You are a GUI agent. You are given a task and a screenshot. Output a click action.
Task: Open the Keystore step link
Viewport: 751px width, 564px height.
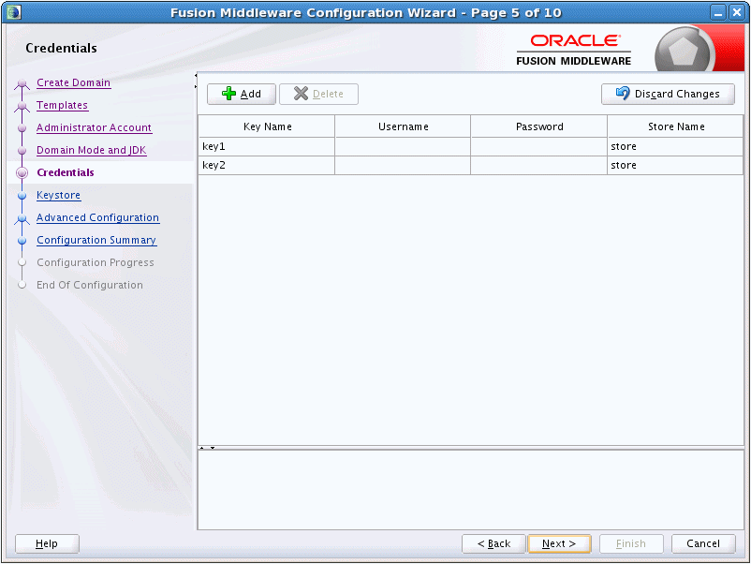click(x=58, y=195)
